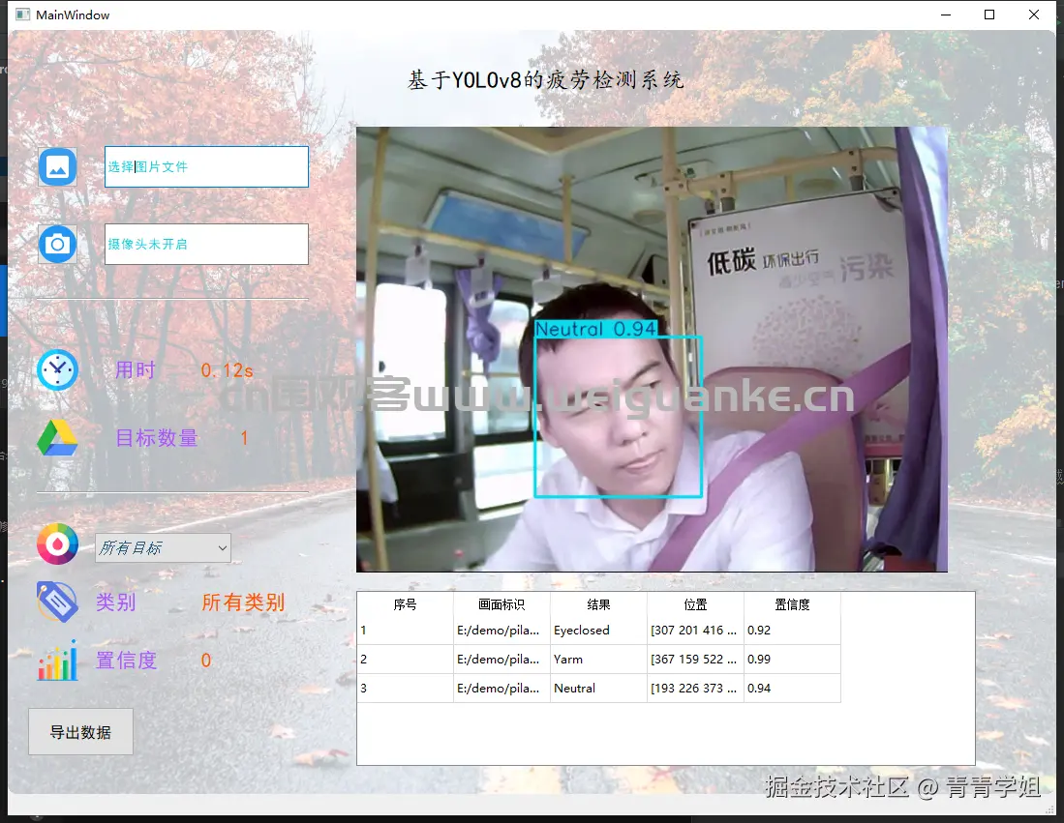Click the detection video preview image
Image resolution: width=1064 pixels, height=823 pixels.
[653, 348]
